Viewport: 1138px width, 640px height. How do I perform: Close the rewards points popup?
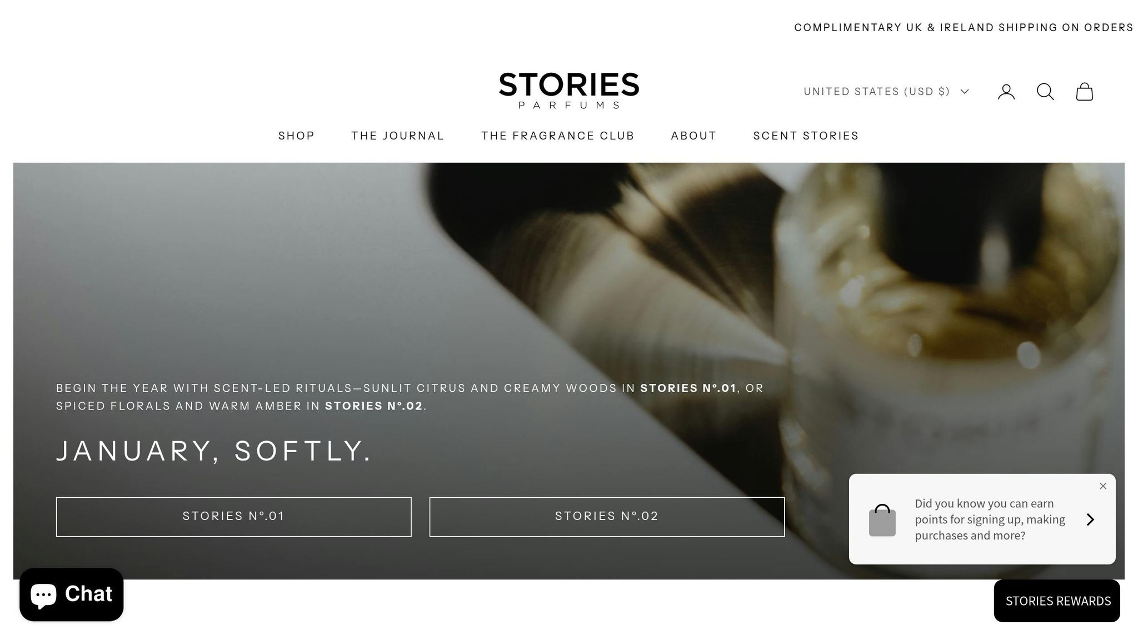point(1103,486)
